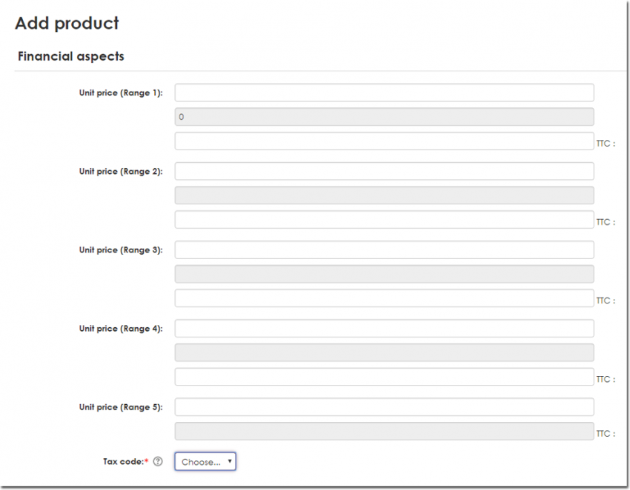Click the Range 3 TTC input field

coord(384,298)
